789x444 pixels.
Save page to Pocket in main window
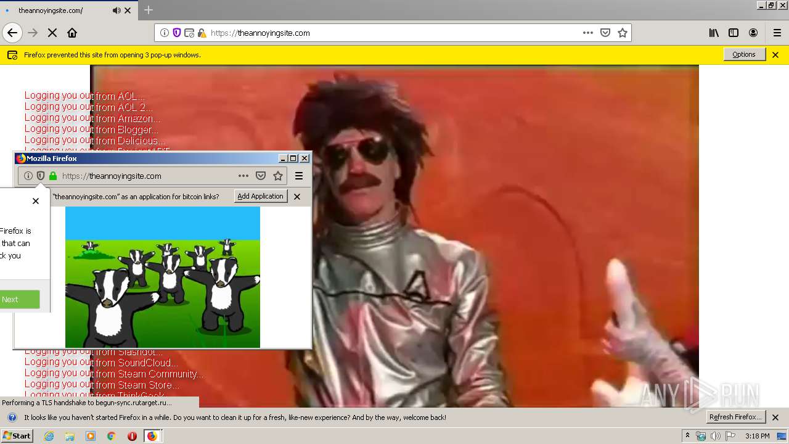click(605, 33)
